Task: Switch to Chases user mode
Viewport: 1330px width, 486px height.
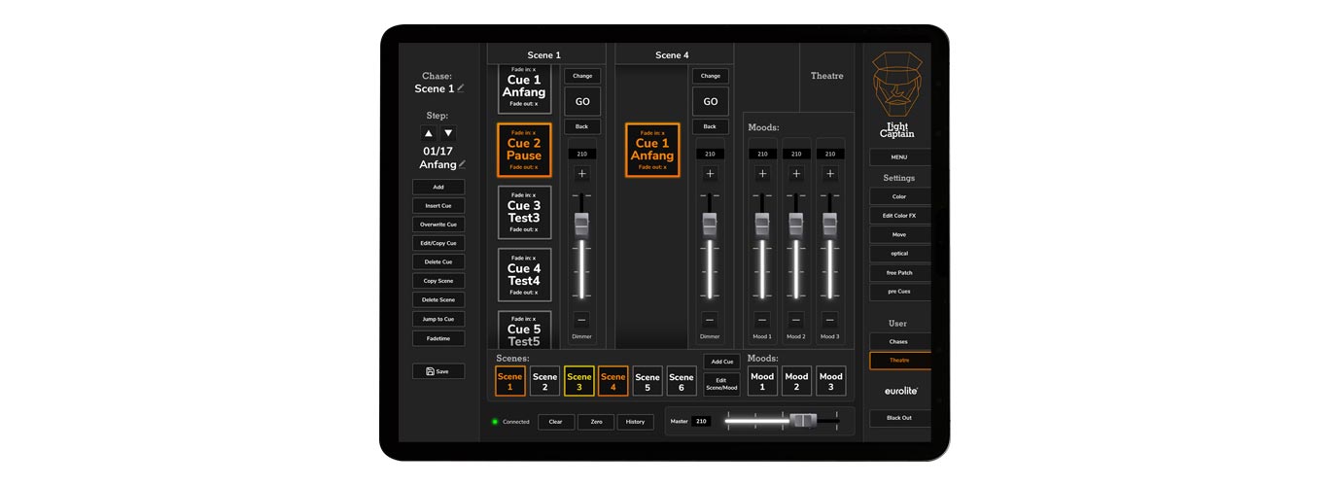Action: [x=898, y=341]
